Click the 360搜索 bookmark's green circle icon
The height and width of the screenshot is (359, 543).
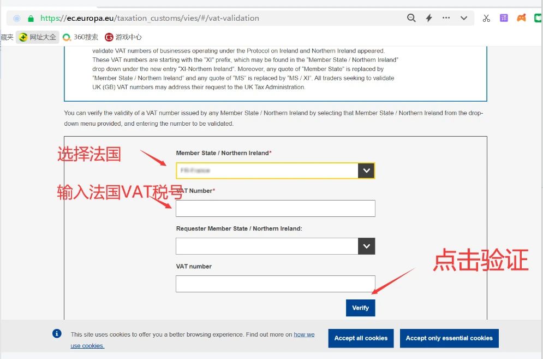point(67,37)
